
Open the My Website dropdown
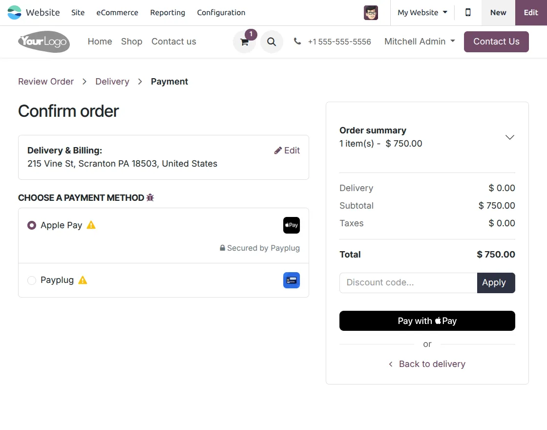(x=422, y=12)
